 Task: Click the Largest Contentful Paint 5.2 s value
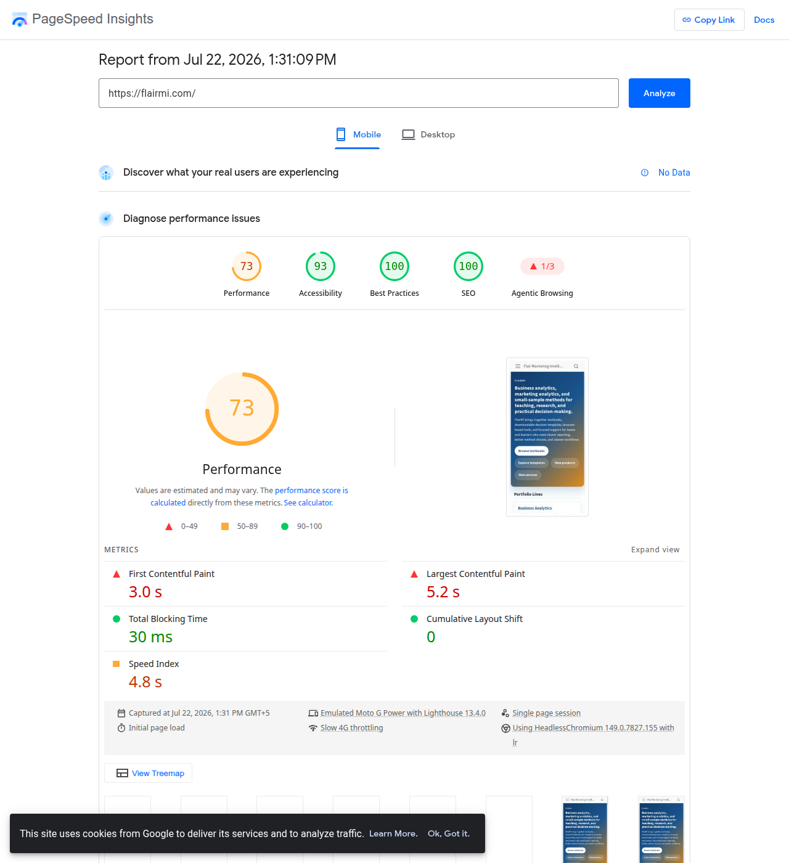443,592
